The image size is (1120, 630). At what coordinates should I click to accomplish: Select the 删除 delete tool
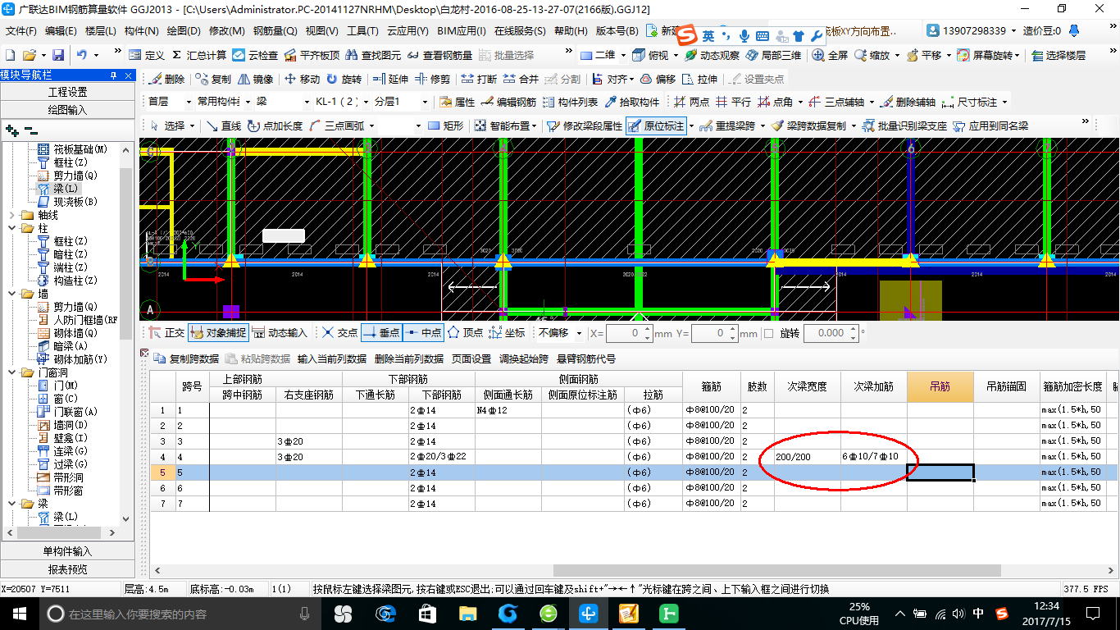coord(166,79)
